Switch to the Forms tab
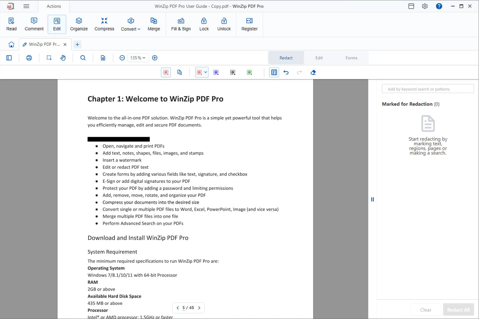479x319 pixels. tap(351, 58)
